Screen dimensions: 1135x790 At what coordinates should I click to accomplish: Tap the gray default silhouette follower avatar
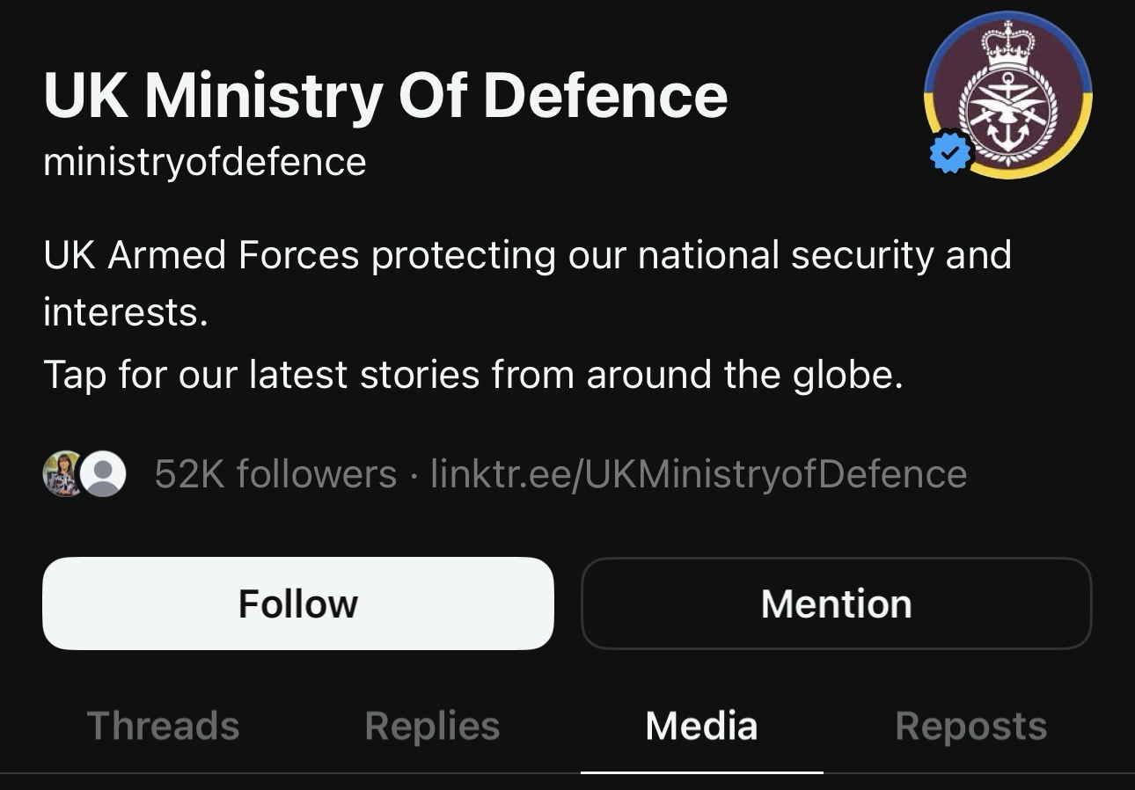point(104,474)
